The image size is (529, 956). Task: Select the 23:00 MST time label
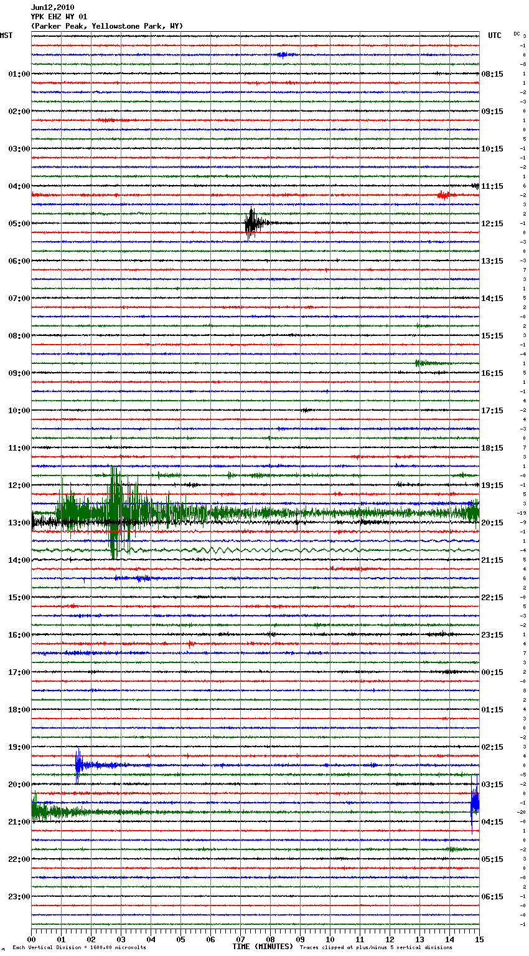pyautogui.click(x=19, y=897)
